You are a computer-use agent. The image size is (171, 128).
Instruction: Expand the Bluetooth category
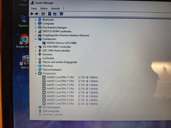point(36,20)
